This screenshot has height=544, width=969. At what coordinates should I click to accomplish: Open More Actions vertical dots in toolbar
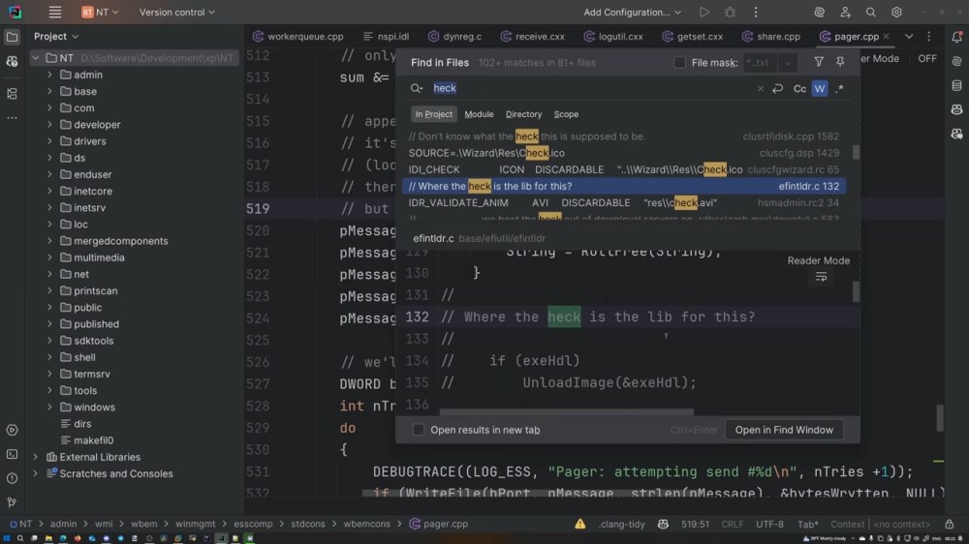[x=756, y=13]
